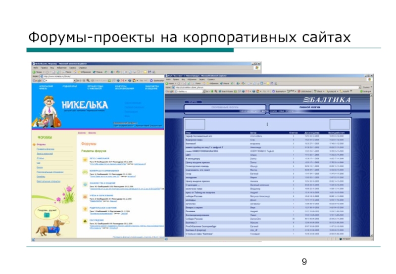
Task: Open Google search box dropdown in Baltika window
Action: point(204,91)
